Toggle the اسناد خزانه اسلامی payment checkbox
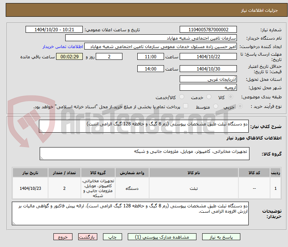This screenshot has width=288, height=247. pos(186,106)
